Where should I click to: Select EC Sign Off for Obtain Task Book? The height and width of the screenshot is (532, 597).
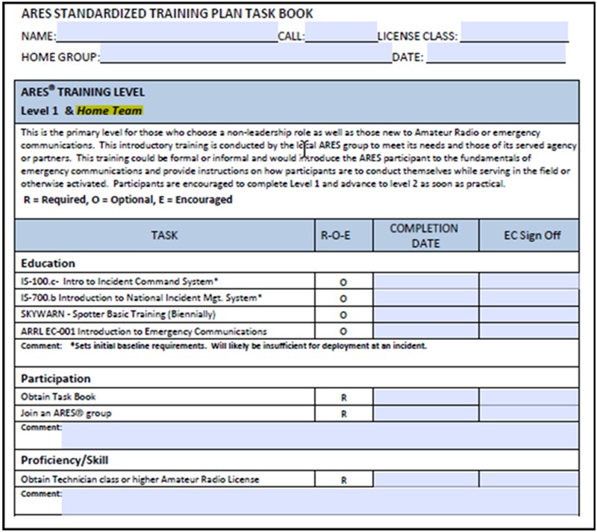(529, 397)
